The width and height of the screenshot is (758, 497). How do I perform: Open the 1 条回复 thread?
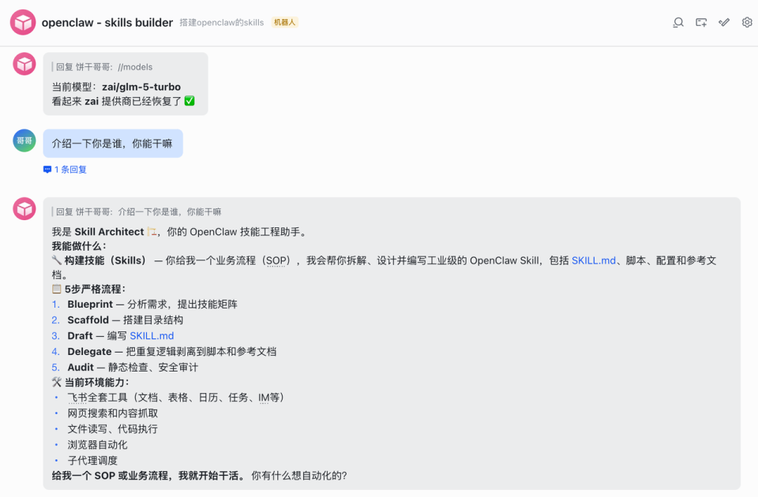(66, 169)
